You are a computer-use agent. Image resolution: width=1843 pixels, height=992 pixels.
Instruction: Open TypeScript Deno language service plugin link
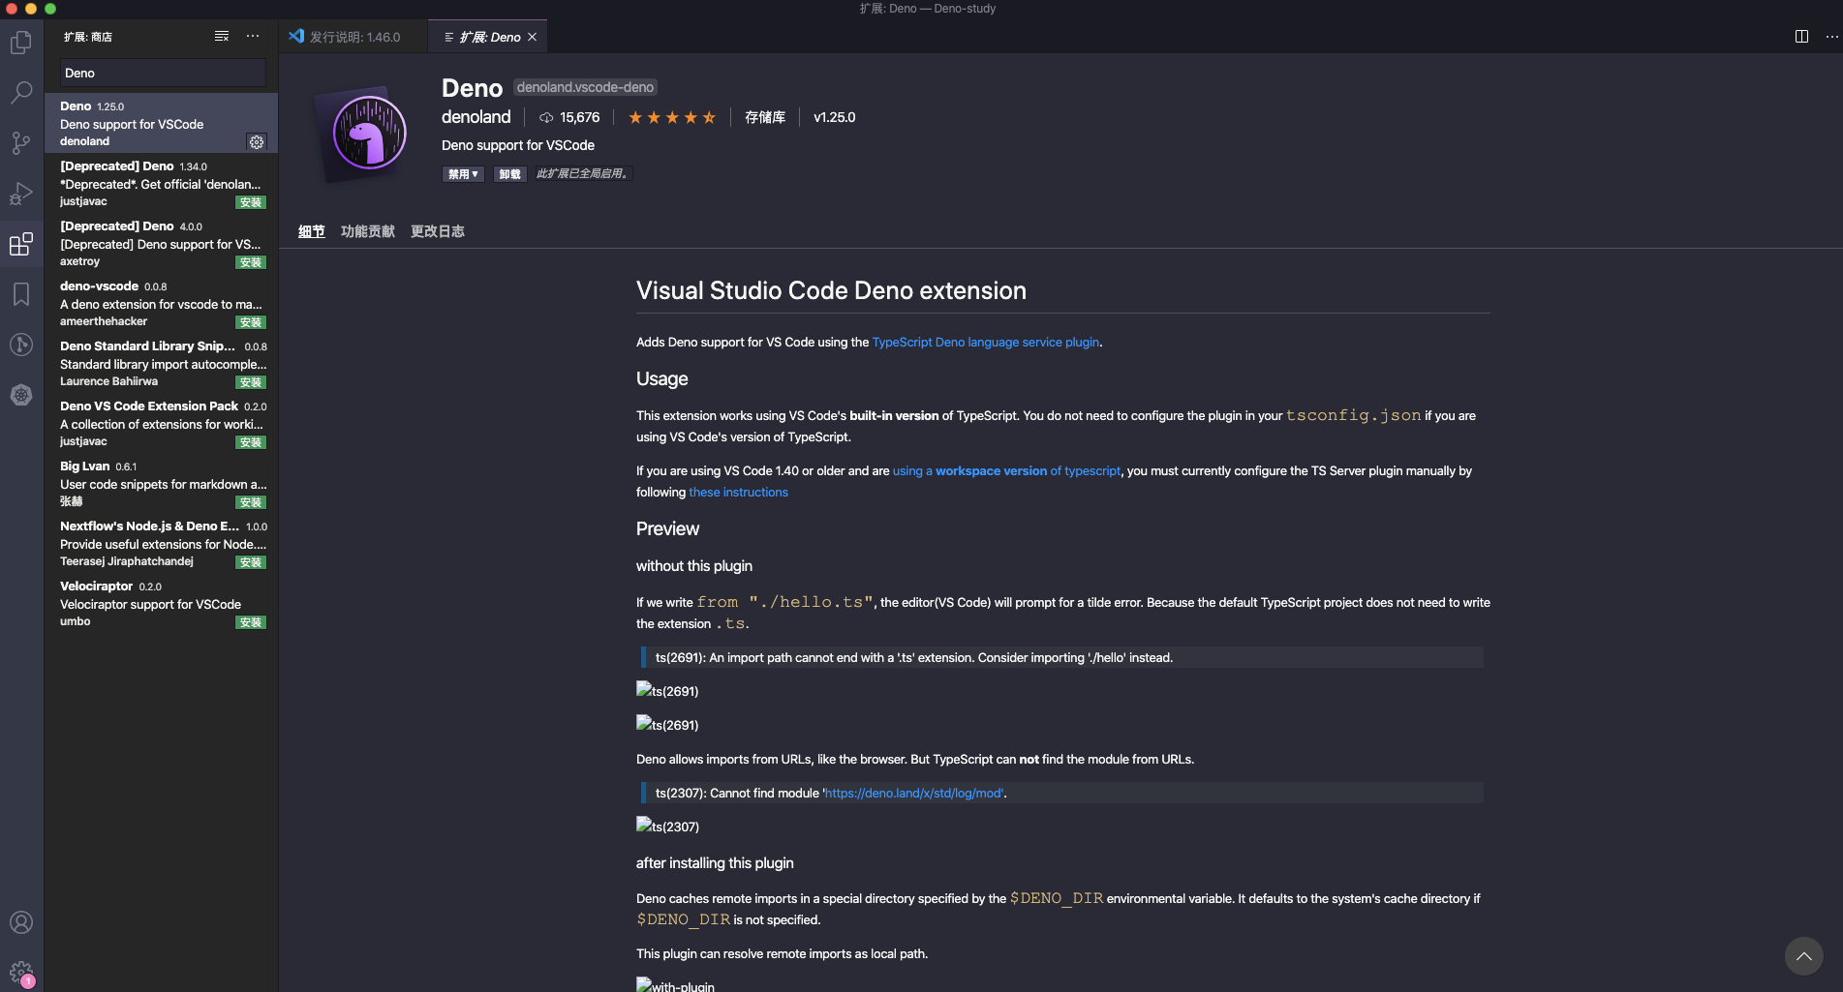point(986,343)
